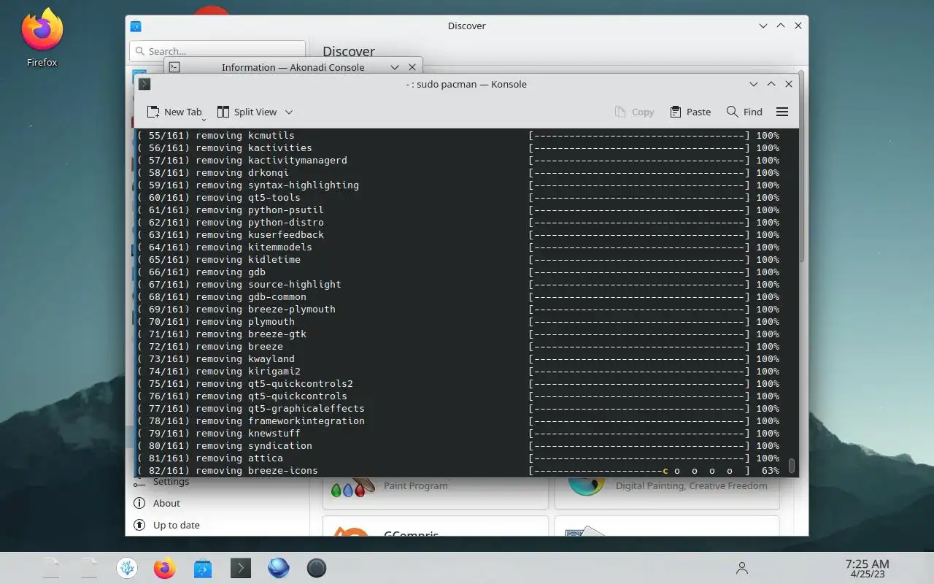
Task: Click the second blank document icon in the taskbar
Action: (x=89, y=568)
